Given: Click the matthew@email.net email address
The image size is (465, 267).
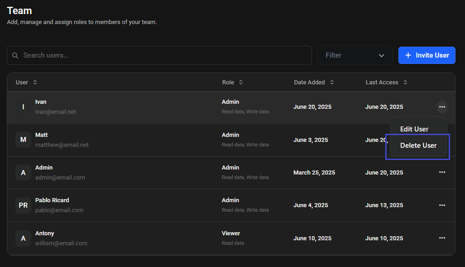Looking at the screenshot, I should tap(62, 145).
